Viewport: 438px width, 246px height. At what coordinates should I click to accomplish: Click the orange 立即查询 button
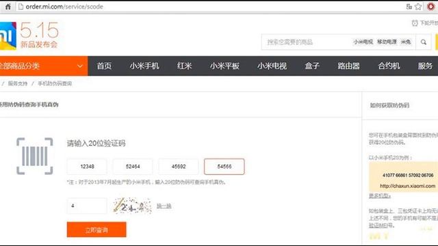pos(96,230)
